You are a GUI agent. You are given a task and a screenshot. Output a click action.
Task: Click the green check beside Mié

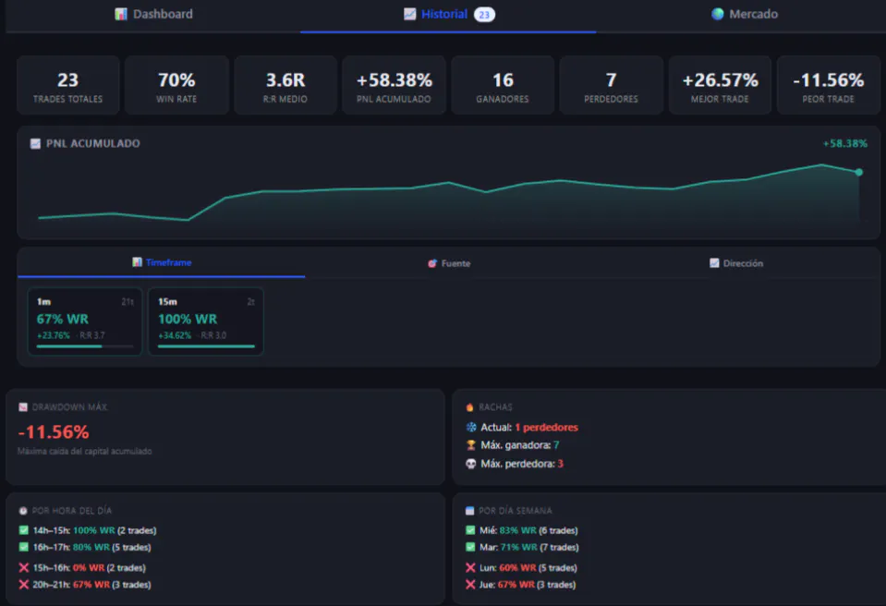point(470,529)
